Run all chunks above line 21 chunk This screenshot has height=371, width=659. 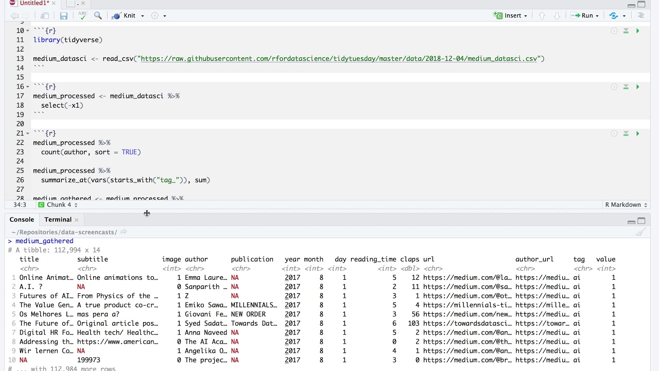626,133
